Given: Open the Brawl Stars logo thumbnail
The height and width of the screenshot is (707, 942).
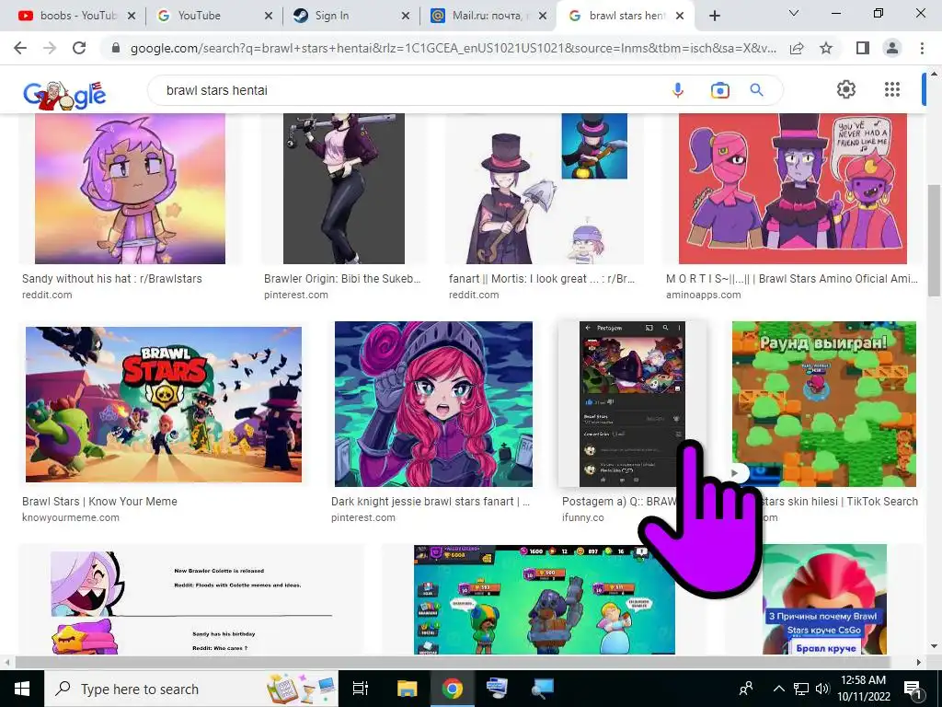Looking at the screenshot, I should click(164, 405).
